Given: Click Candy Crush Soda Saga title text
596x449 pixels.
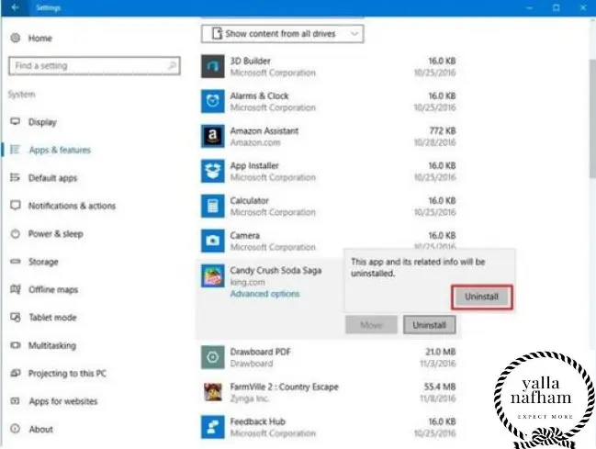Looking at the screenshot, I should tap(276, 270).
